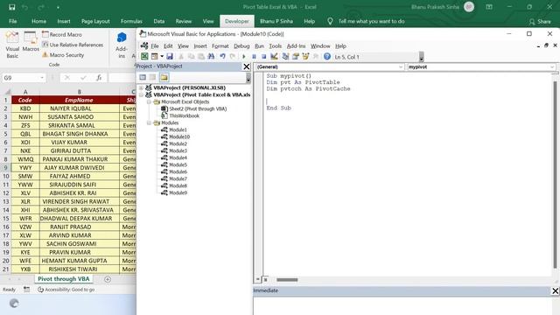
Task: Click Toggle Folders icon in Project panel
Action: tap(164, 77)
